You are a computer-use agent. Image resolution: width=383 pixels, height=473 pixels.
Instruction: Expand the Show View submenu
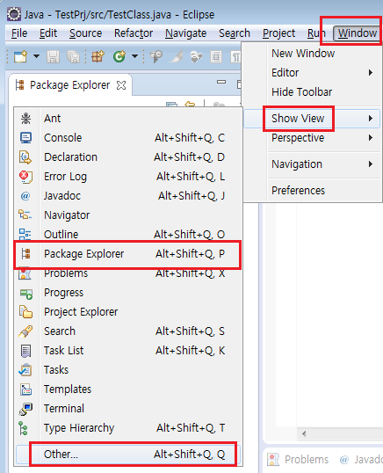tap(312, 118)
